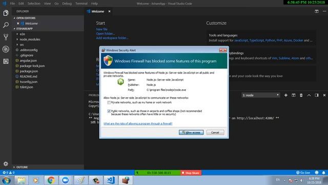The width and height of the screenshot is (328, 185).
Task: Open the Help menu
Action: [94, 4]
